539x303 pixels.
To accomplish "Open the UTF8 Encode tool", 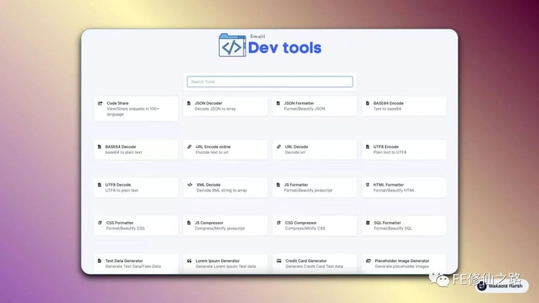I will [x=403, y=149].
